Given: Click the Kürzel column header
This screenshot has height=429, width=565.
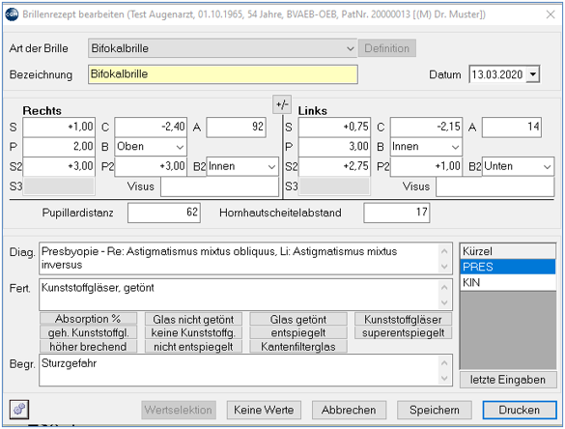Looking at the screenshot, I should click(508, 251).
